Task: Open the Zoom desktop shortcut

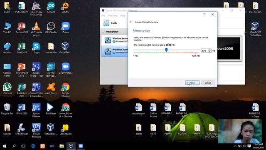Action: 66,28
